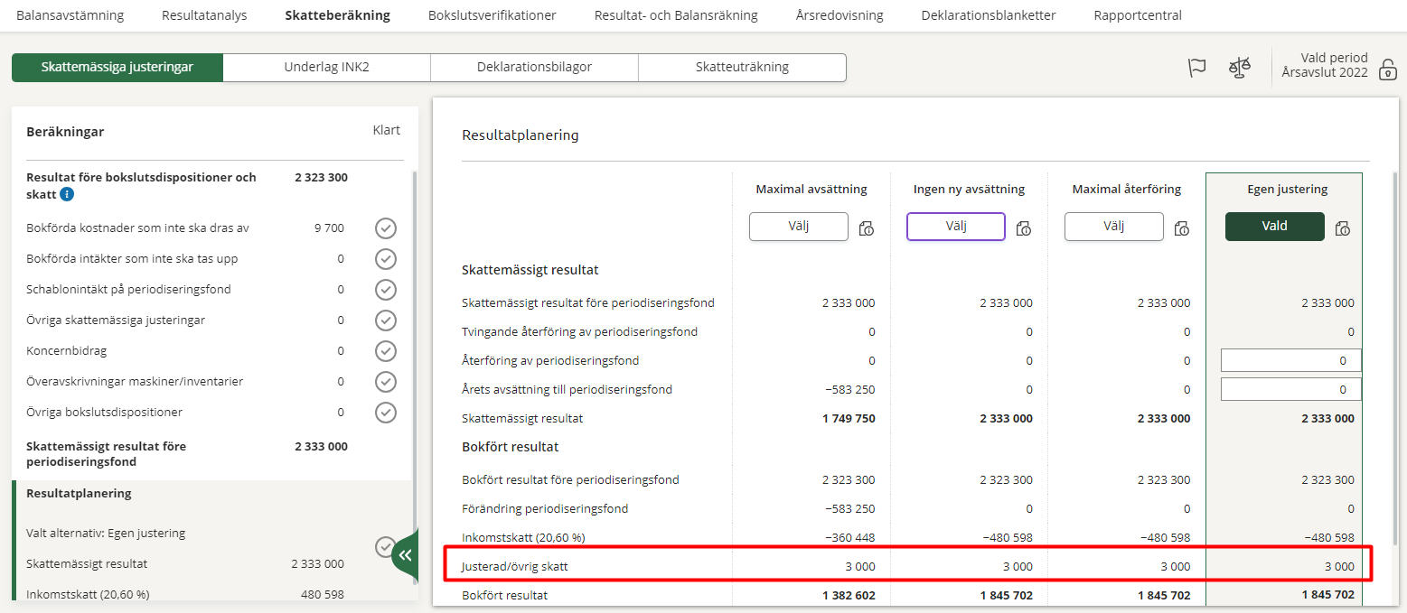Select Maximal återföring using Välj button

(x=1113, y=227)
